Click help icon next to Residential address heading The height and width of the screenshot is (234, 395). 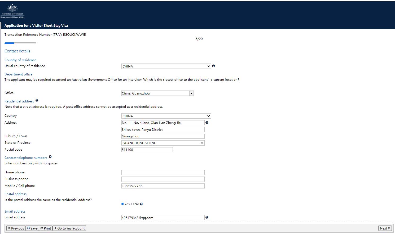[37, 100]
